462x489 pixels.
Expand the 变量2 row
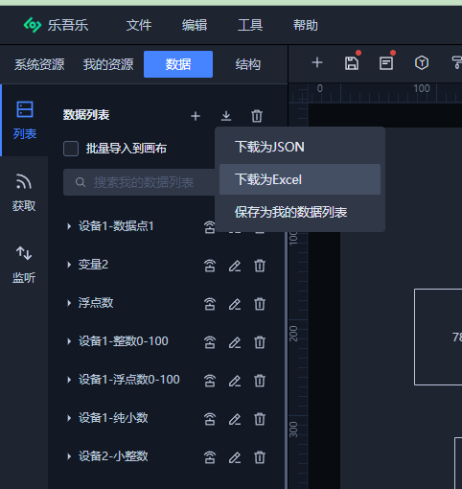point(69,265)
